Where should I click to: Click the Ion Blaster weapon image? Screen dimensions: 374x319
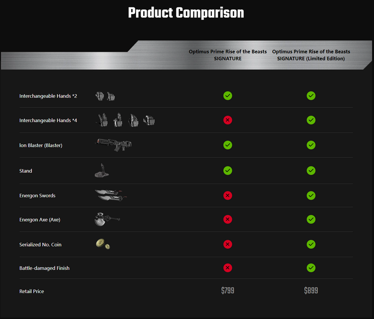pyautogui.click(x=114, y=145)
